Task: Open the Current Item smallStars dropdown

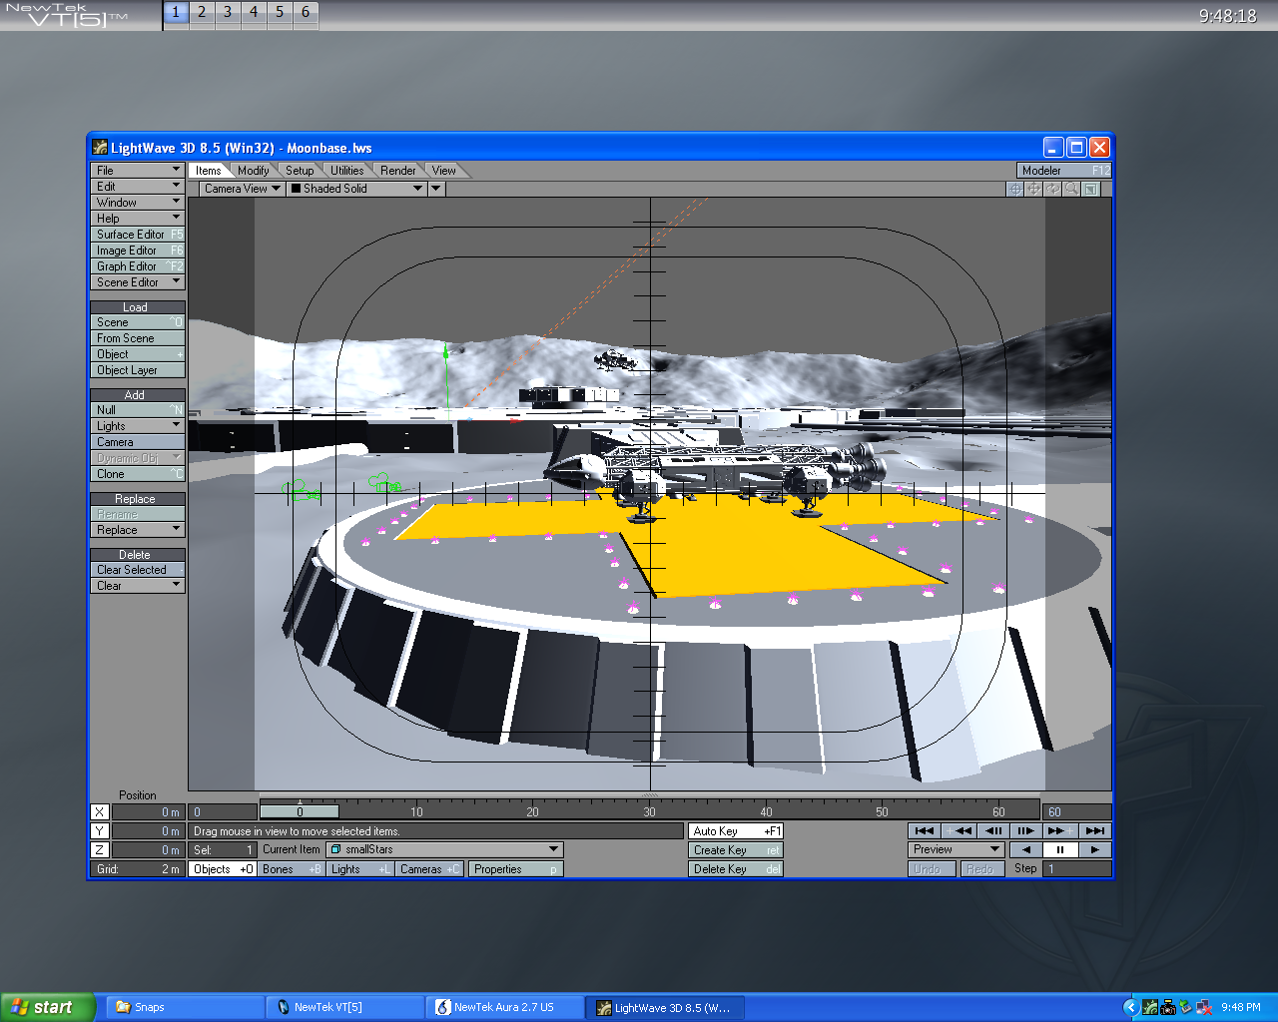Action: click(445, 849)
